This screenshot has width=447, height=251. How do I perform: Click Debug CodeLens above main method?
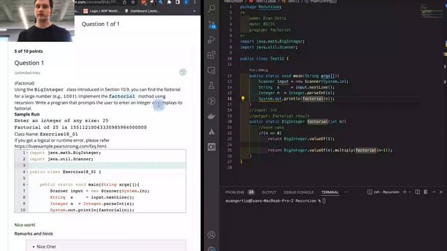[x=263, y=70]
